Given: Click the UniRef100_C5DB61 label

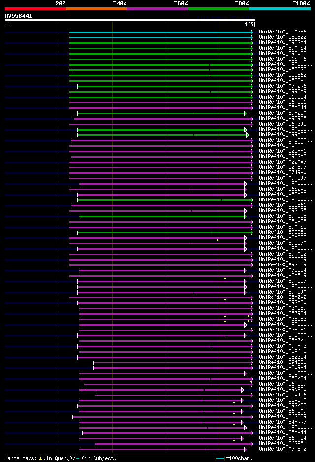Looking at the screenshot, I should click(283, 205).
